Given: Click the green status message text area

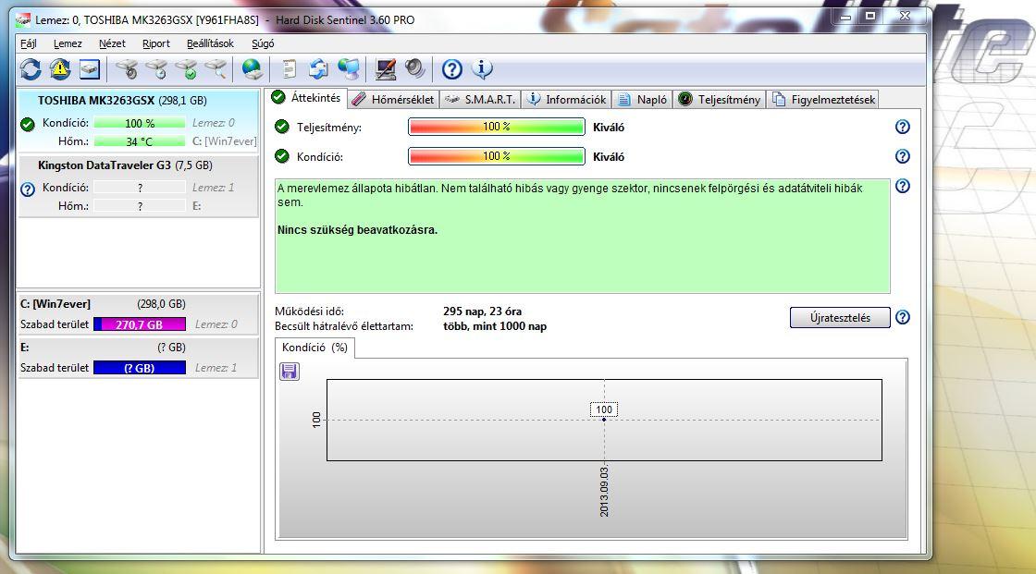Looking at the screenshot, I should tap(583, 236).
